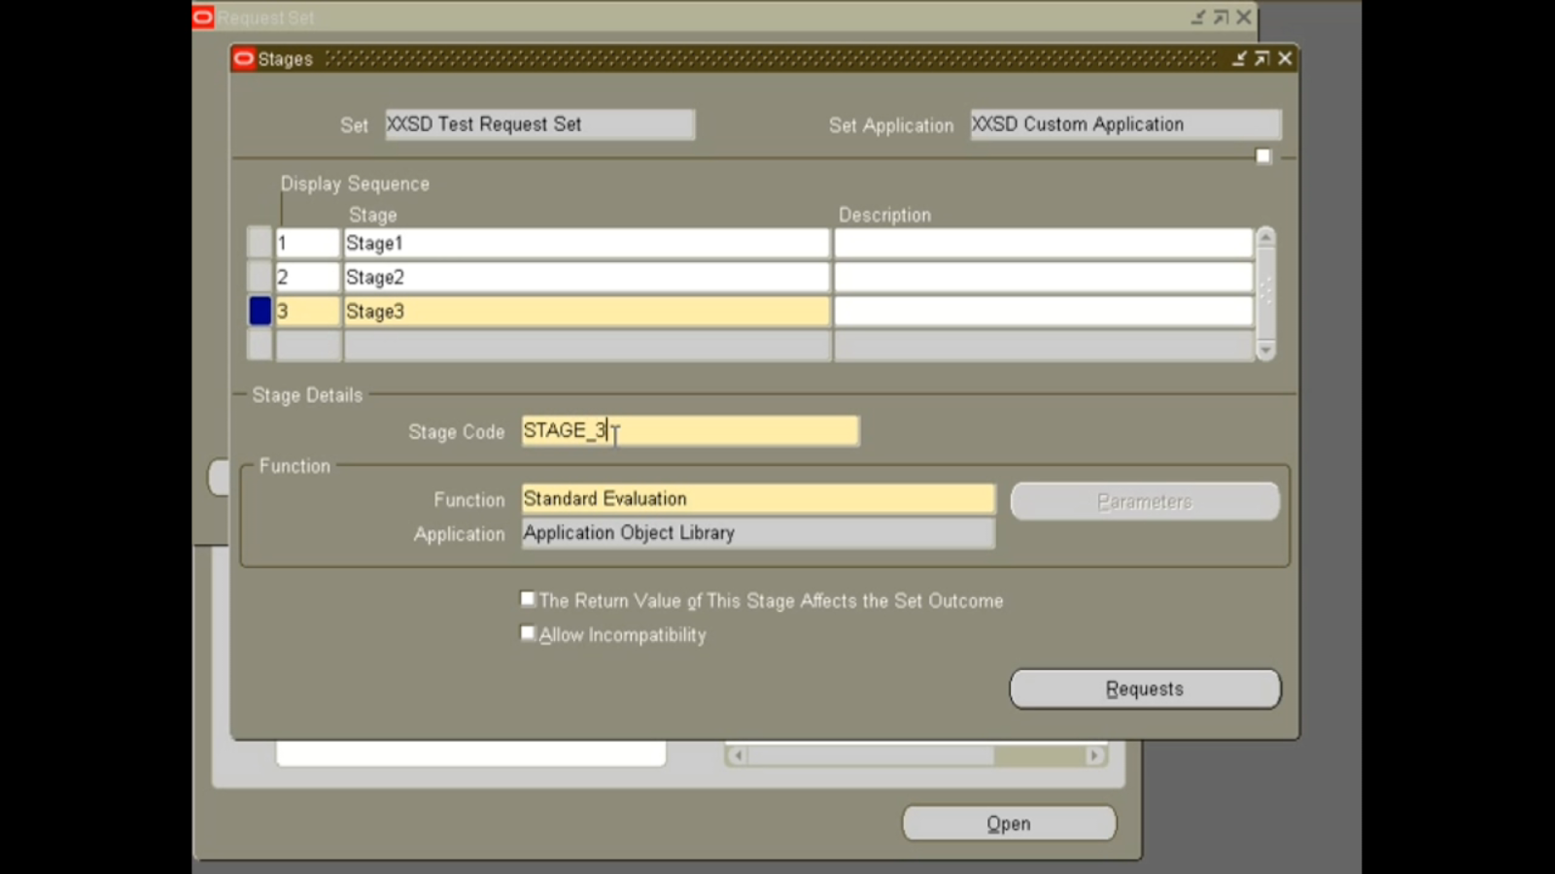
Task: Enable the stage outcome affects set checkbox
Action: pos(528,597)
